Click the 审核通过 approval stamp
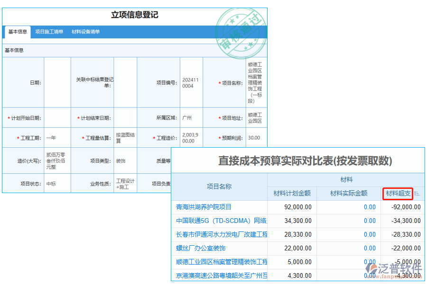Image resolution: width=427 pixels, height=284 pixels. (x=240, y=31)
